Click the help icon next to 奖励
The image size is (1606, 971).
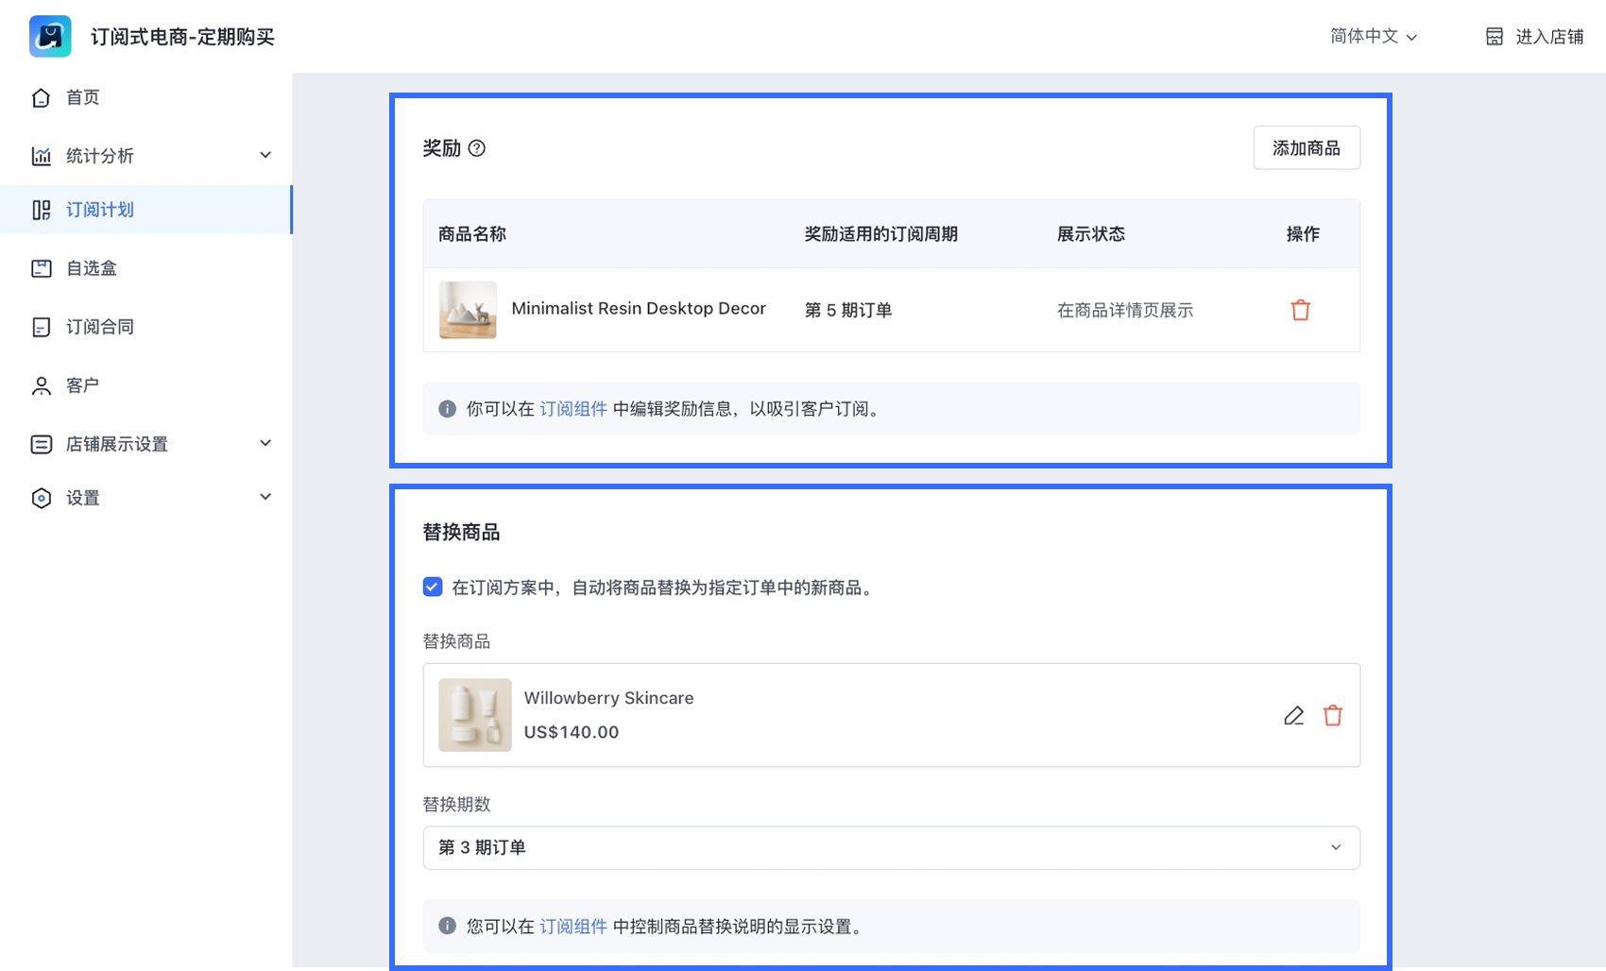pyautogui.click(x=477, y=148)
